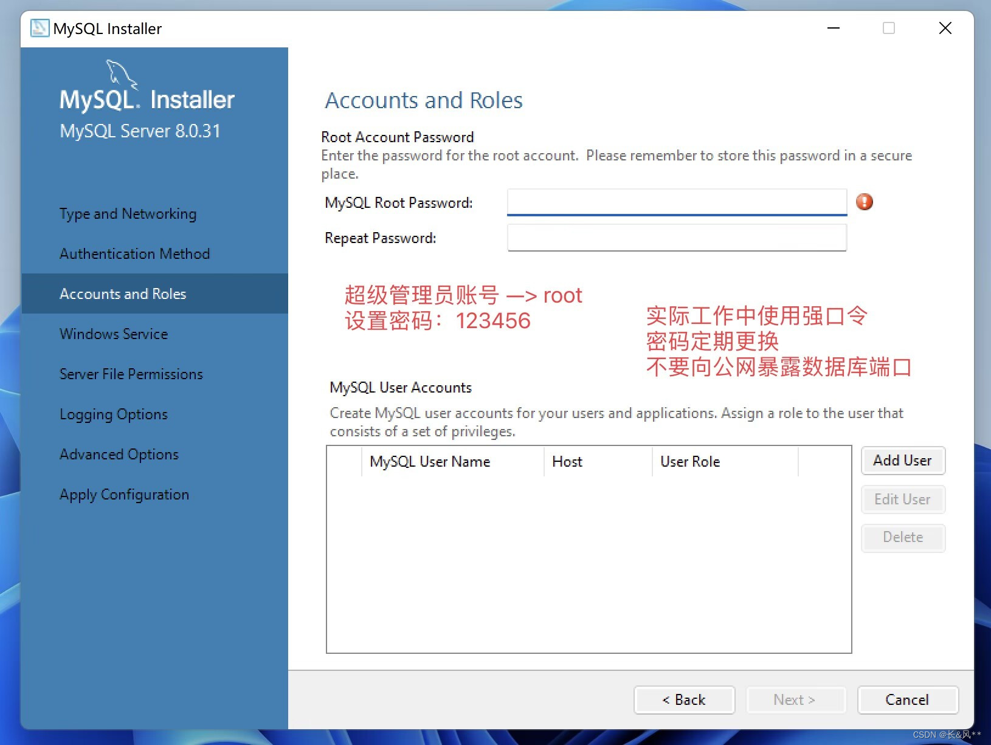Click the Delete user button

click(903, 538)
